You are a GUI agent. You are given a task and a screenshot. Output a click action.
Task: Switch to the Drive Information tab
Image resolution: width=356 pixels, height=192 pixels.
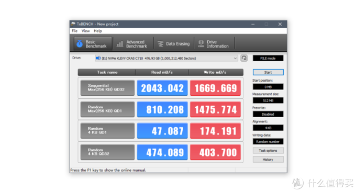(214, 43)
